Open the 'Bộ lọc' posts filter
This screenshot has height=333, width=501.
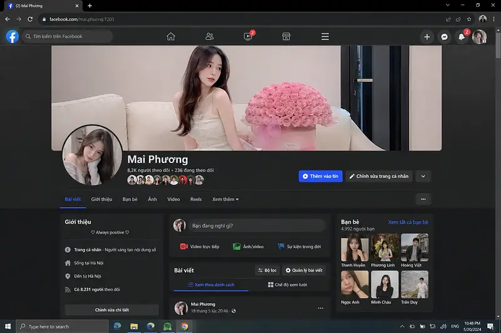[267, 271]
